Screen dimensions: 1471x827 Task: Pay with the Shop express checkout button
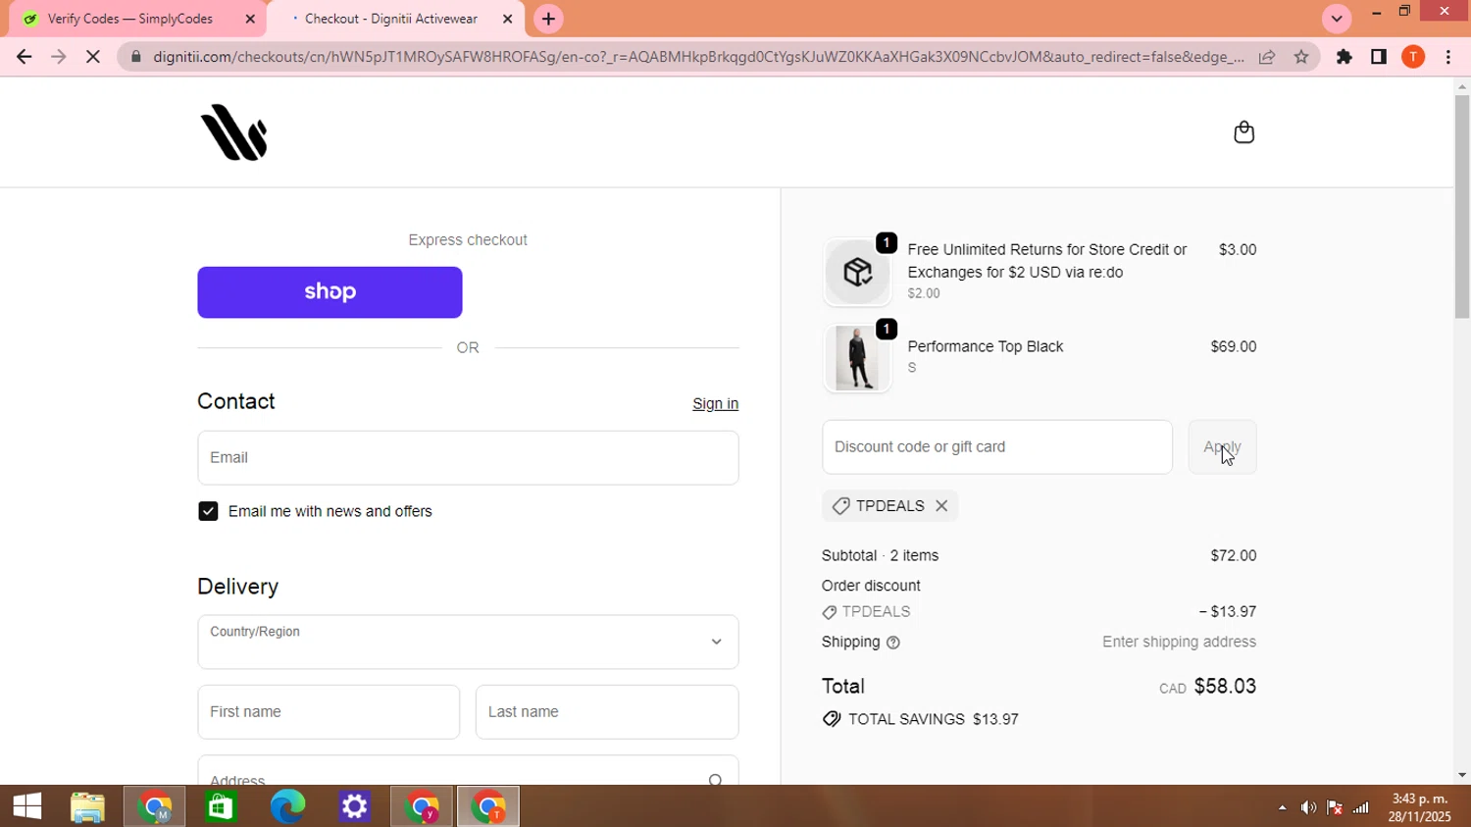click(x=330, y=292)
